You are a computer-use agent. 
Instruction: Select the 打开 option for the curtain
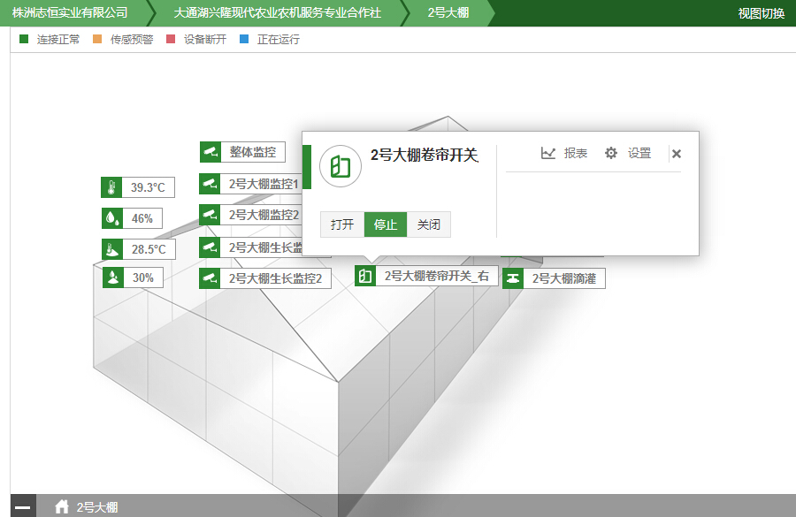[341, 224]
